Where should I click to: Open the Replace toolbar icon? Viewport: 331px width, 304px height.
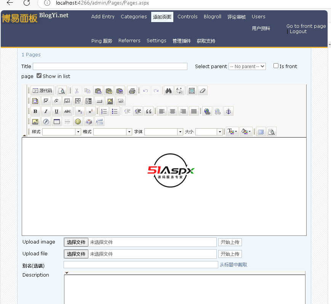pos(179,91)
